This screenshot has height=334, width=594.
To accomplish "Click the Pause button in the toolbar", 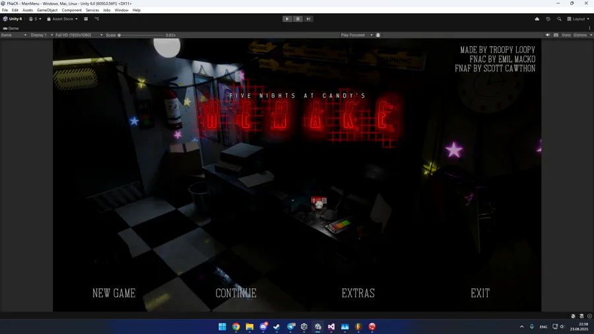I will [298, 19].
